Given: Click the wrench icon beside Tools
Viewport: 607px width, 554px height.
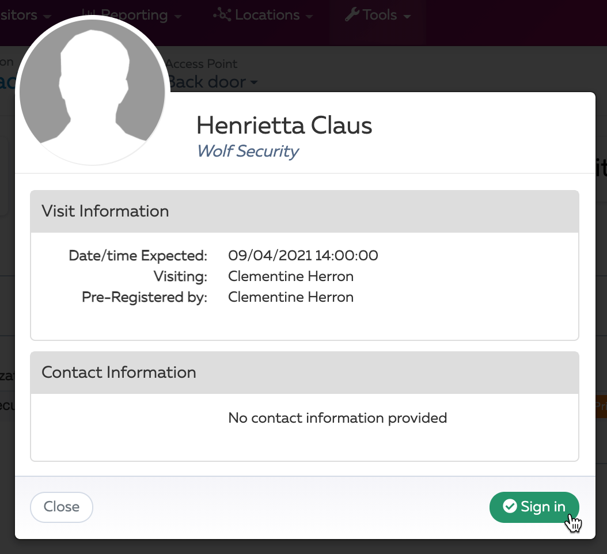Looking at the screenshot, I should 352,15.
